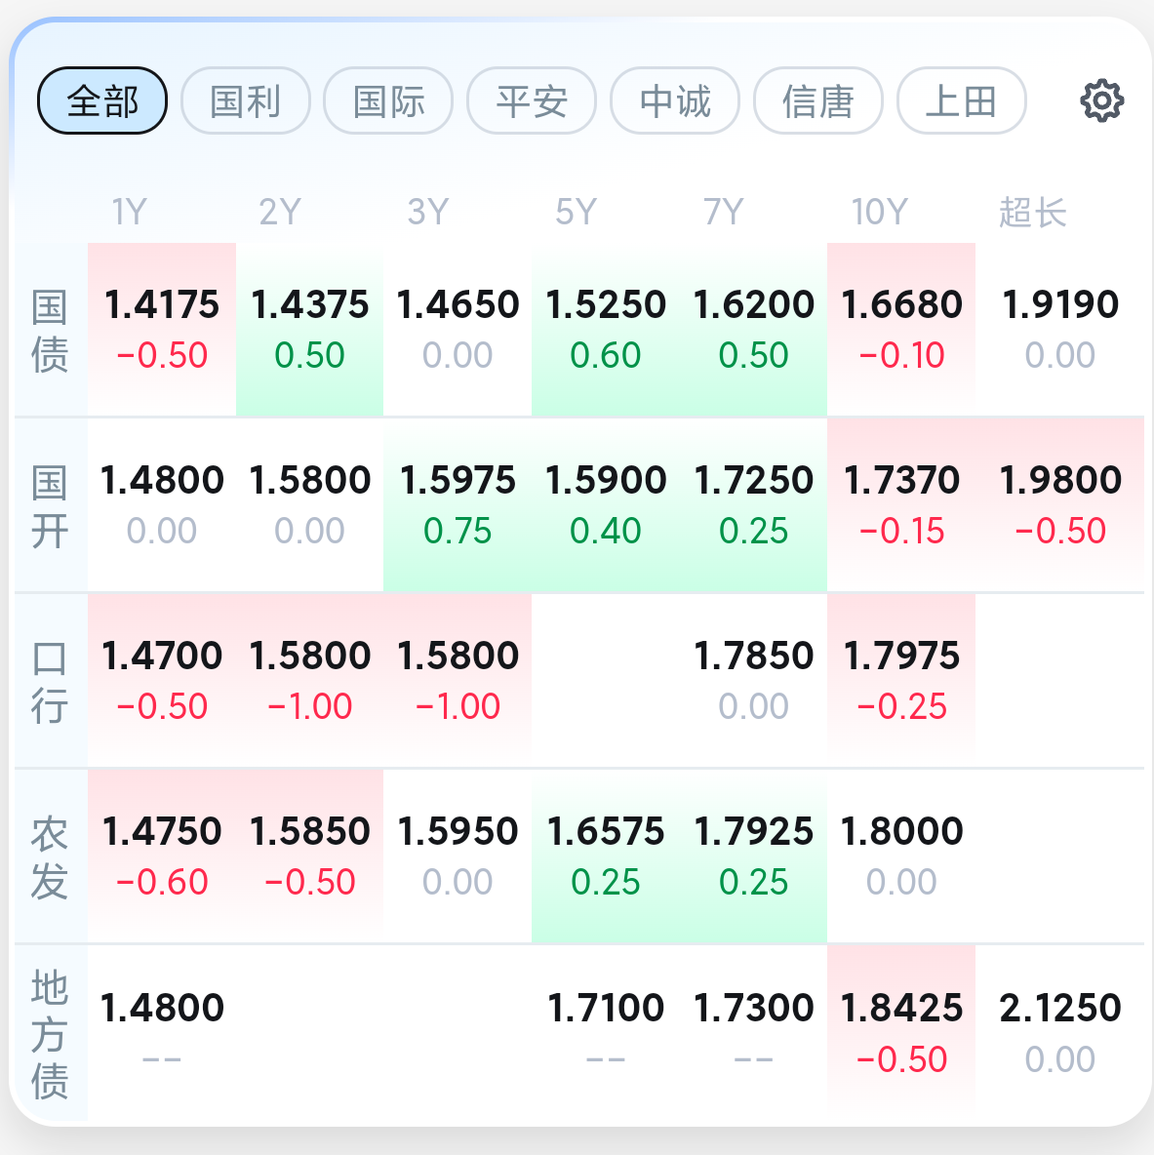Select the 中诚 broker tab
1154x1155 pixels.
pyautogui.click(x=675, y=100)
